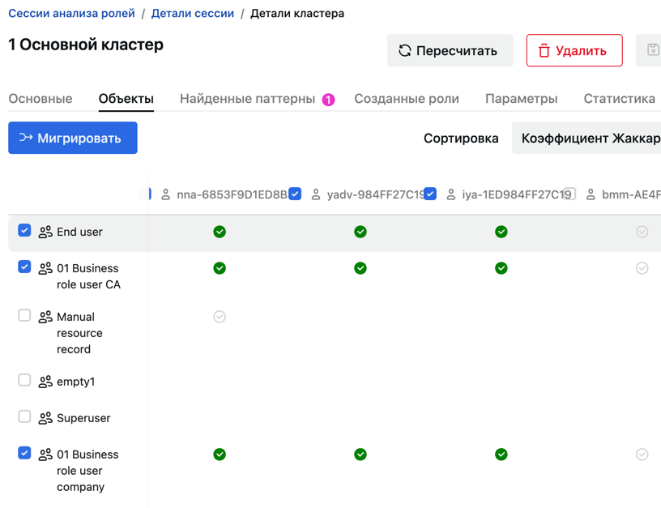Viewport: 661px width, 508px height.
Task: Uncheck the End user row checkbox
Action: (x=24, y=231)
